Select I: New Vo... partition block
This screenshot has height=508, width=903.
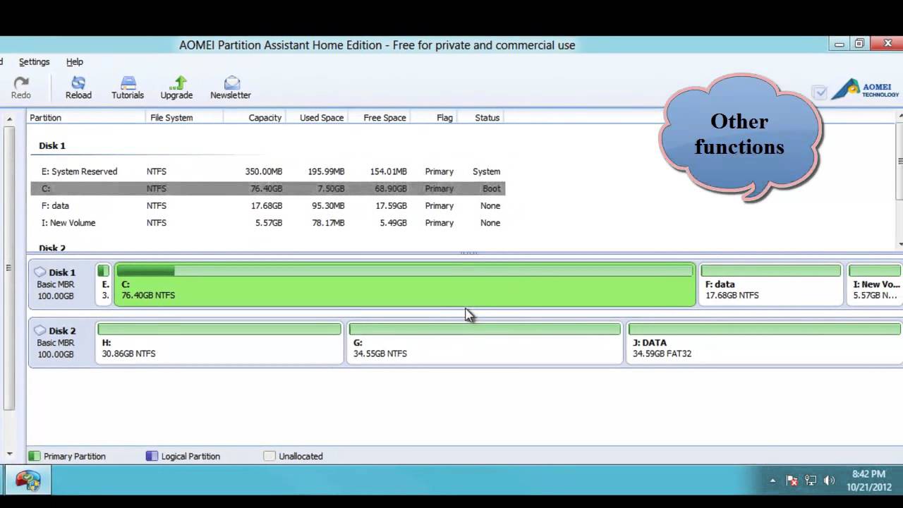click(875, 284)
